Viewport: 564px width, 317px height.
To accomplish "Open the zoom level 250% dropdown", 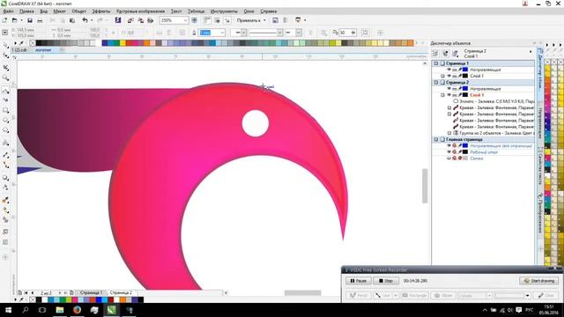I will pos(186,20).
